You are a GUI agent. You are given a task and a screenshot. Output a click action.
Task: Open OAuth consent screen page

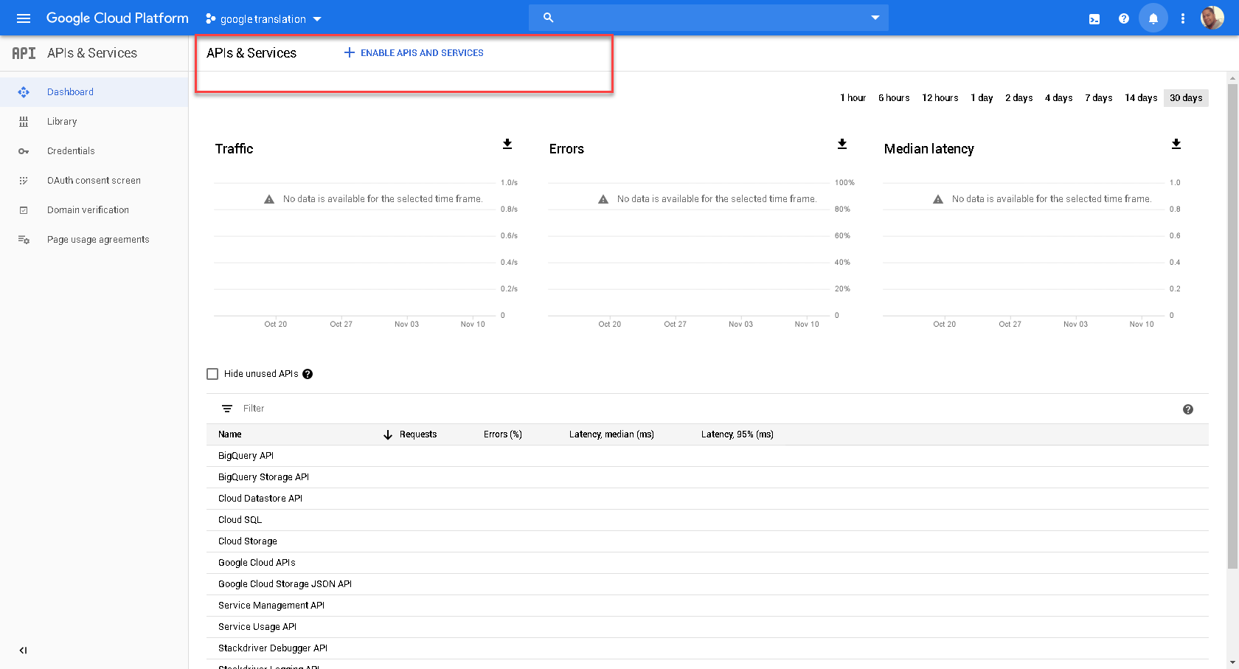(94, 181)
